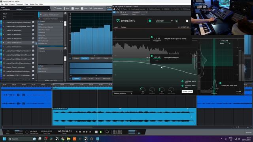Viewport: 253px width, 142px height.
Task: Open the Balanced Monitoring dropdown
Action: 123,93
